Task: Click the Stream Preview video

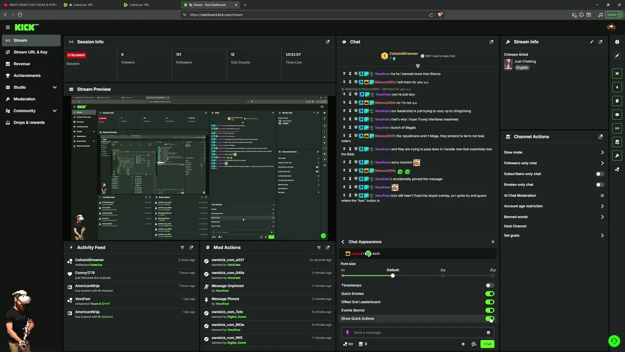Action: pos(199,167)
